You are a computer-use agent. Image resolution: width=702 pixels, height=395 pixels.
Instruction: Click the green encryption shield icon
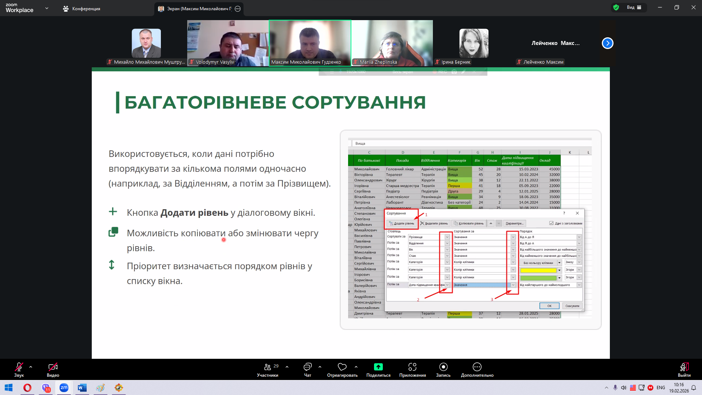pos(616,7)
